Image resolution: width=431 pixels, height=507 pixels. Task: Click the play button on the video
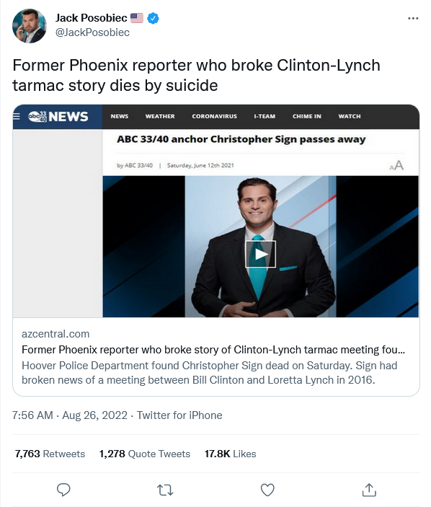point(260,254)
